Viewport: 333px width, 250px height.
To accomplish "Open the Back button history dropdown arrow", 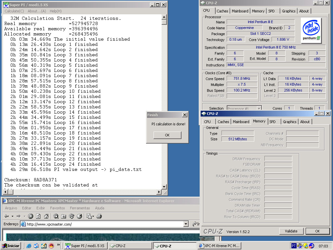I will click(13, 216).
